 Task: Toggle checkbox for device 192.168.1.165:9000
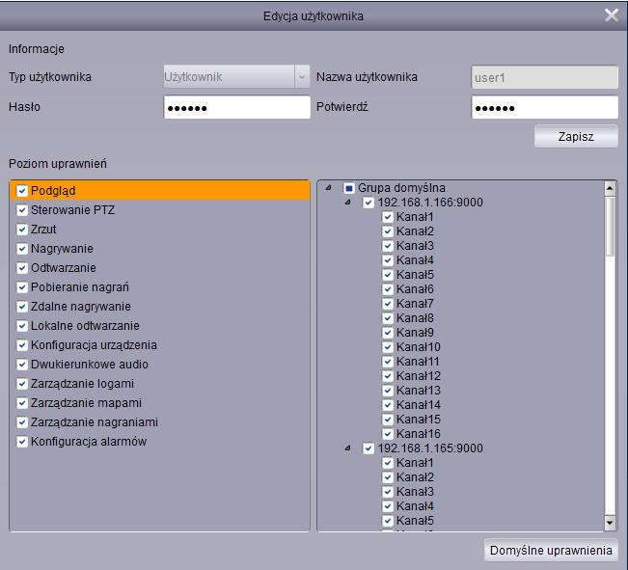pos(369,448)
